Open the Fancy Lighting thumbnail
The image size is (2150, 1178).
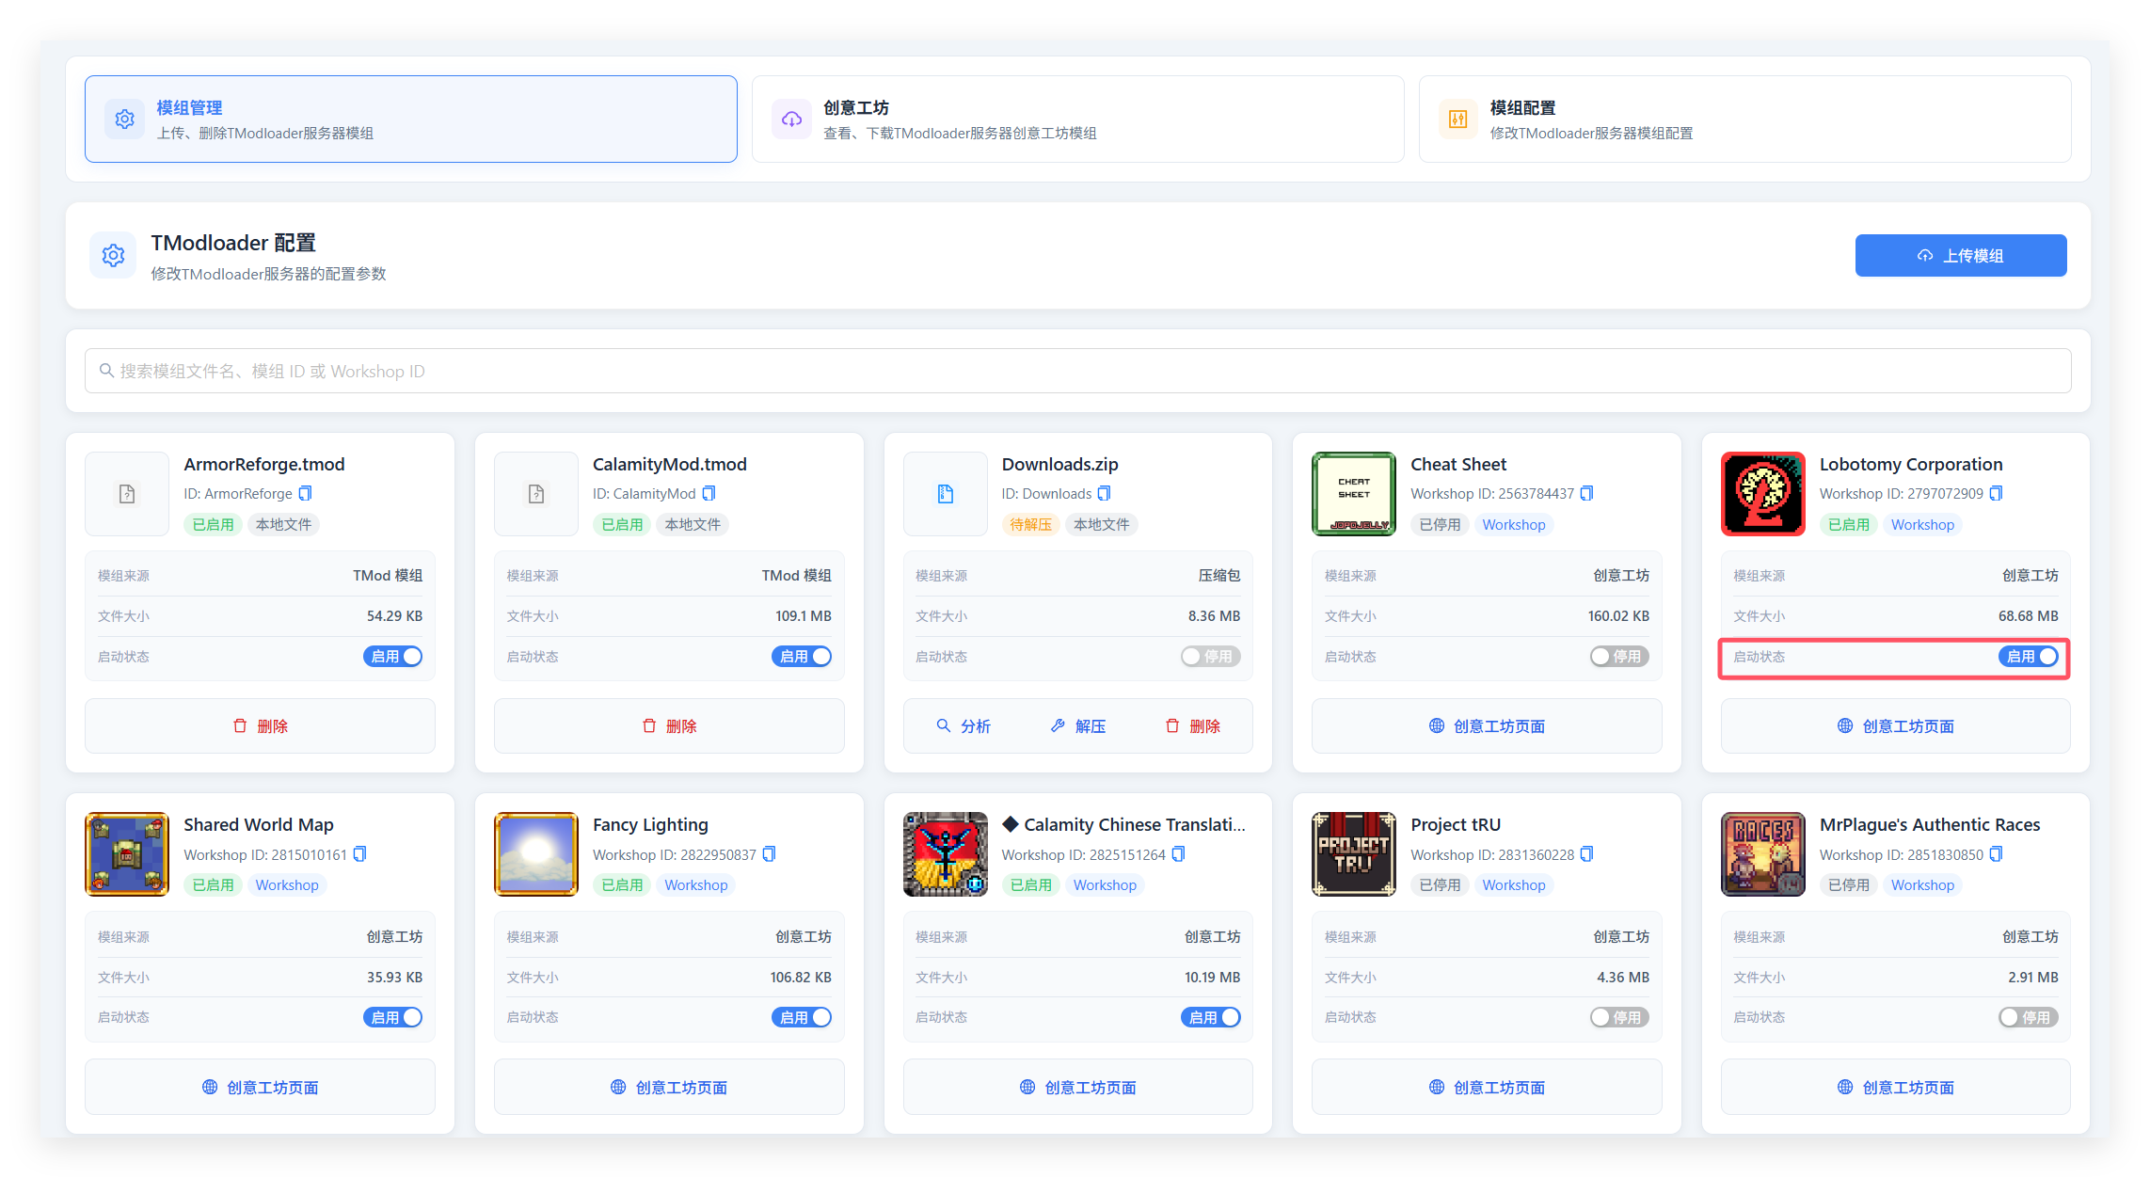click(536, 854)
